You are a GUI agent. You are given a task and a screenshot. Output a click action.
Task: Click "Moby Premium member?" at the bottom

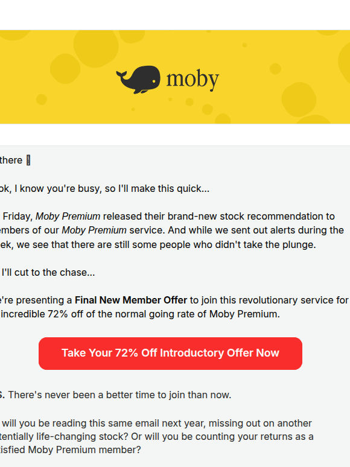click(84, 450)
